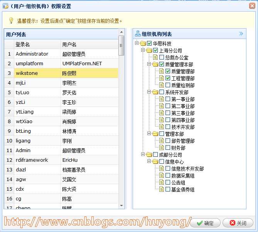Select the tyLuo user row
The image size is (258, 232).
click(x=61, y=92)
